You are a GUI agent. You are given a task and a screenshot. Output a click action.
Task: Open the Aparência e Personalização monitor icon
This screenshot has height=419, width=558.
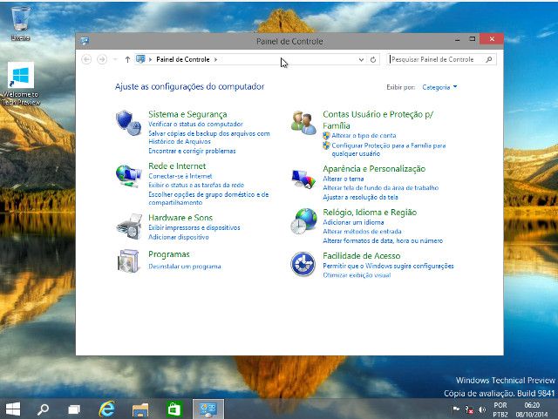pos(303,179)
